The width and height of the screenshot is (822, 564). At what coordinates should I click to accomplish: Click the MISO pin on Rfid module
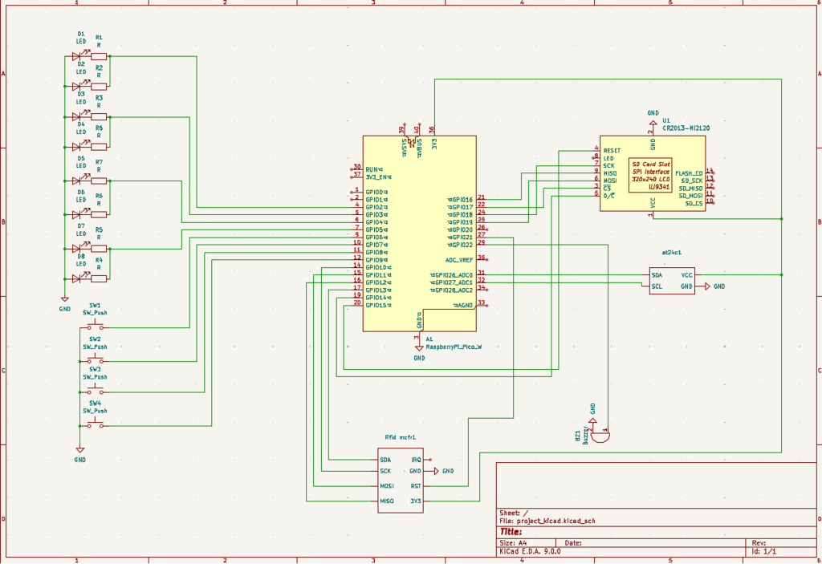pyautogui.click(x=387, y=501)
